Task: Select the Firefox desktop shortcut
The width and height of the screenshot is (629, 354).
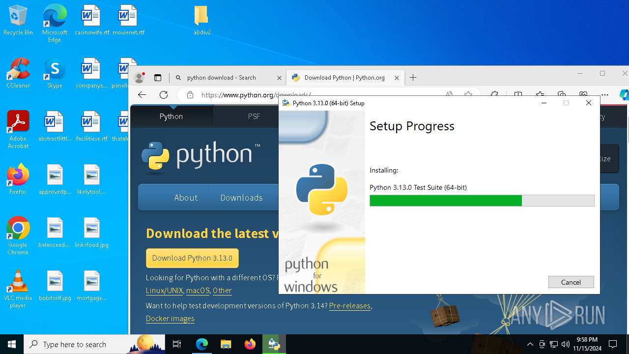Action: tap(18, 179)
